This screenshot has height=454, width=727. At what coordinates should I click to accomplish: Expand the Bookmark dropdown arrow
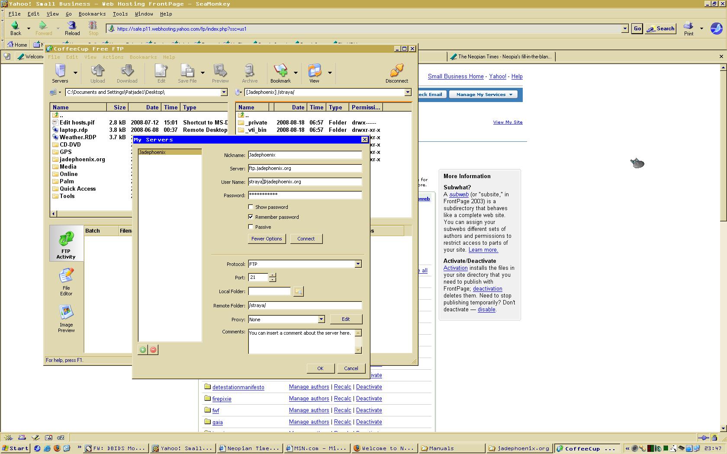(x=296, y=73)
